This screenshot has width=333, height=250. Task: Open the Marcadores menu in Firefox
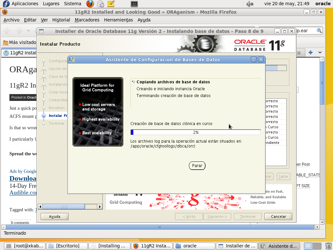[87, 20]
